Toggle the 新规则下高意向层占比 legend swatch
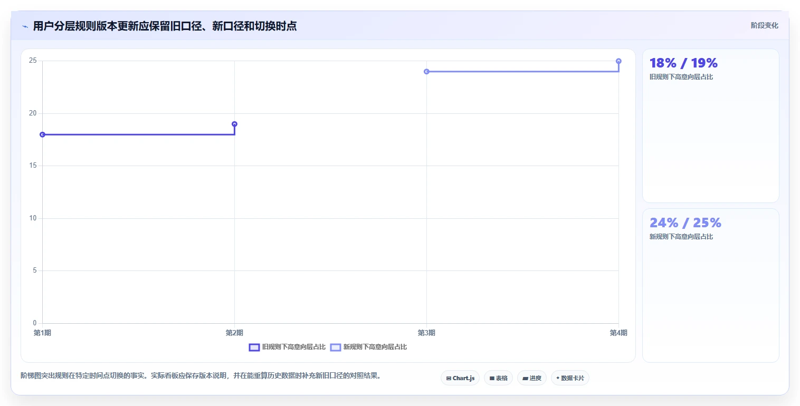This screenshot has width=800, height=406. pos(336,347)
